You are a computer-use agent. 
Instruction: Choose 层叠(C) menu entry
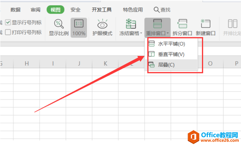coord(171,65)
